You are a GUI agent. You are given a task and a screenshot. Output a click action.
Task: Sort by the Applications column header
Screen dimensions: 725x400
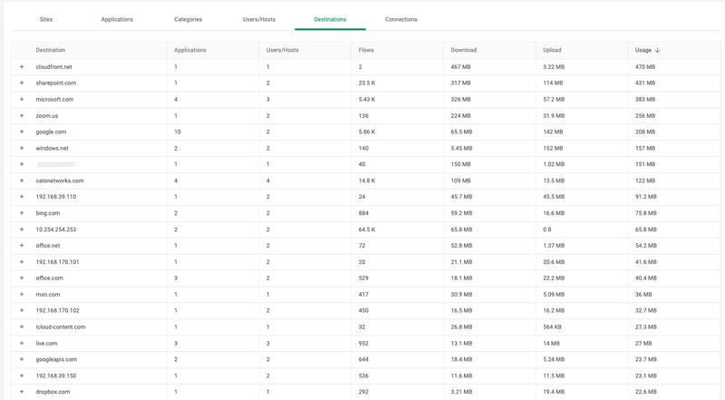[x=190, y=50]
